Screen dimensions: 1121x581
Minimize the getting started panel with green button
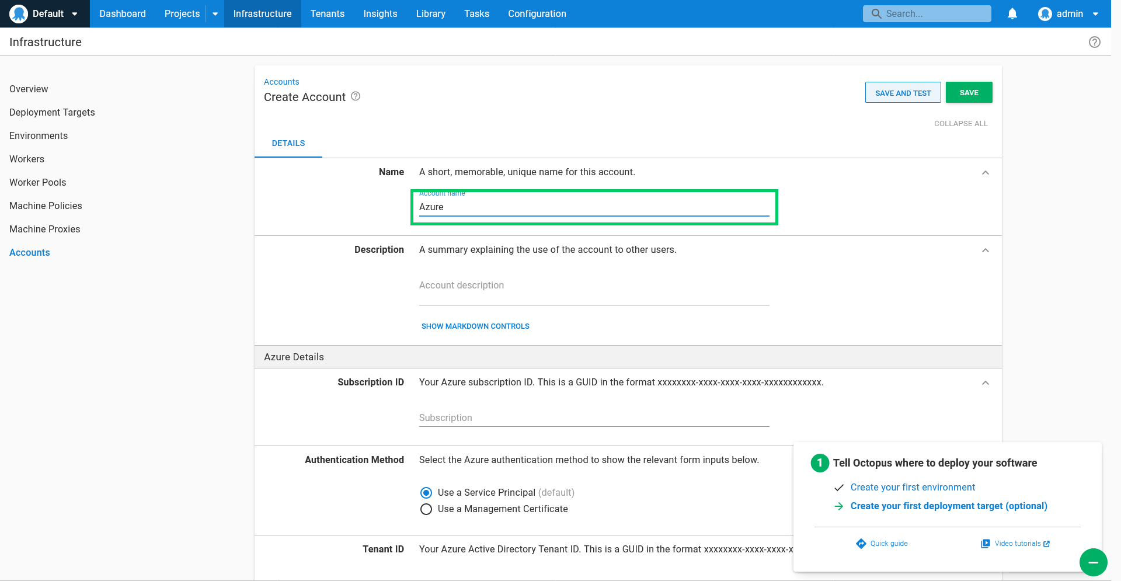1093,562
